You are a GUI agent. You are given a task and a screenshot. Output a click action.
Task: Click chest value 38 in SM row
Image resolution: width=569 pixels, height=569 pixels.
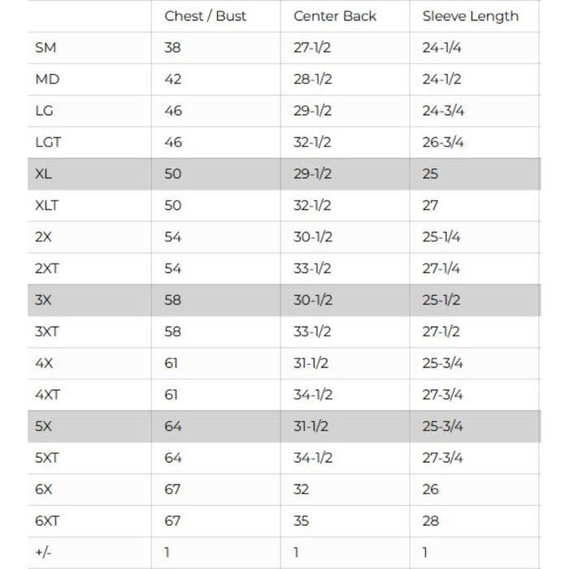tap(172, 48)
